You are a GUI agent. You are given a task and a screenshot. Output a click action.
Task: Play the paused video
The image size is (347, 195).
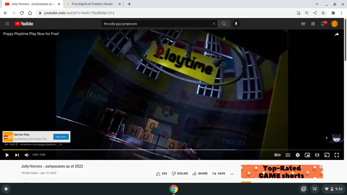(7, 155)
